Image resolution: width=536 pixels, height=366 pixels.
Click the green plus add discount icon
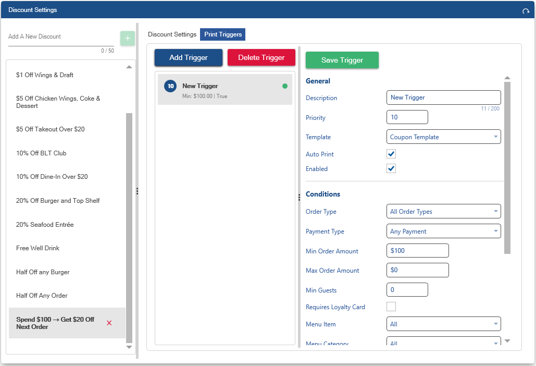pyautogui.click(x=128, y=38)
